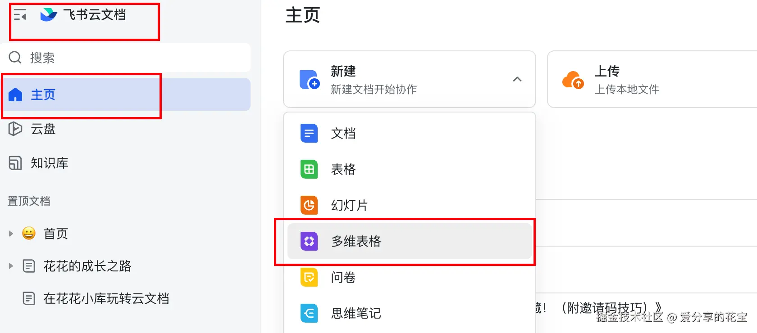The width and height of the screenshot is (757, 333).
Task: Pick 思维笔记 from the new menu
Action: click(x=409, y=313)
